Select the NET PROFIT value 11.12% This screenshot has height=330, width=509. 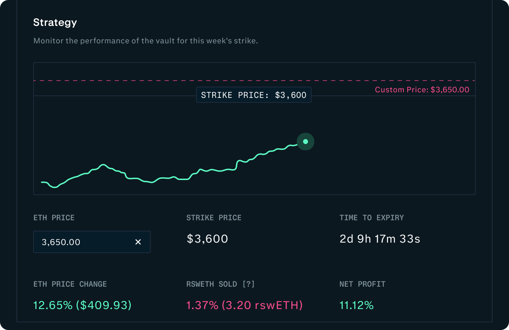pyautogui.click(x=356, y=305)
